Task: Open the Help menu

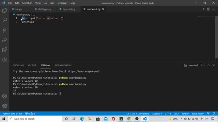Action: click(x=72, y=3)
